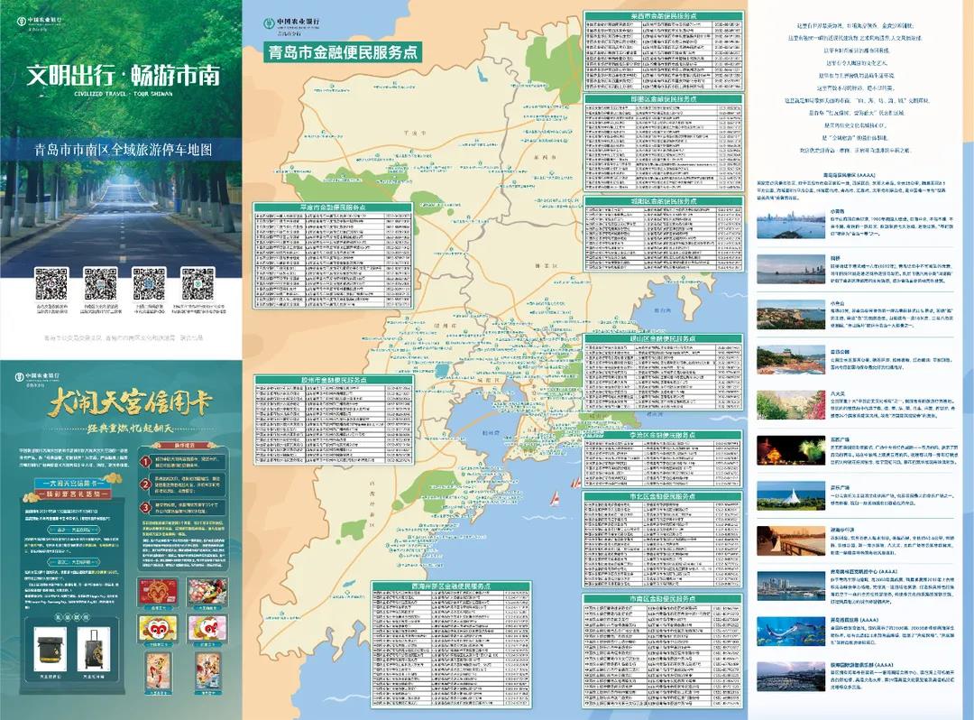Screen dimensions: 974x720
Task: Click the 胶州湾 bay label on the map
Action: (x=492, y=433)
